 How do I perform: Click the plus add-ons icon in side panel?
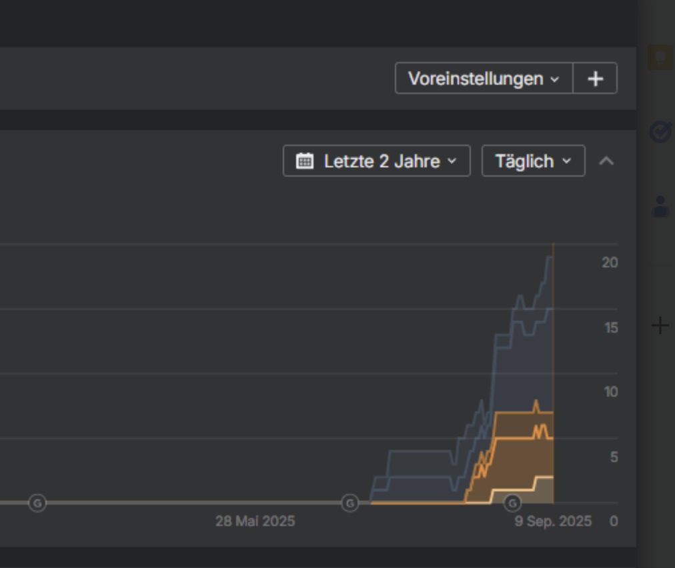click(660, 325)
